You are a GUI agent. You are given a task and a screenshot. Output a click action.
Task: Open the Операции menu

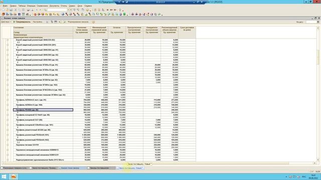click(x=31, y=6)
